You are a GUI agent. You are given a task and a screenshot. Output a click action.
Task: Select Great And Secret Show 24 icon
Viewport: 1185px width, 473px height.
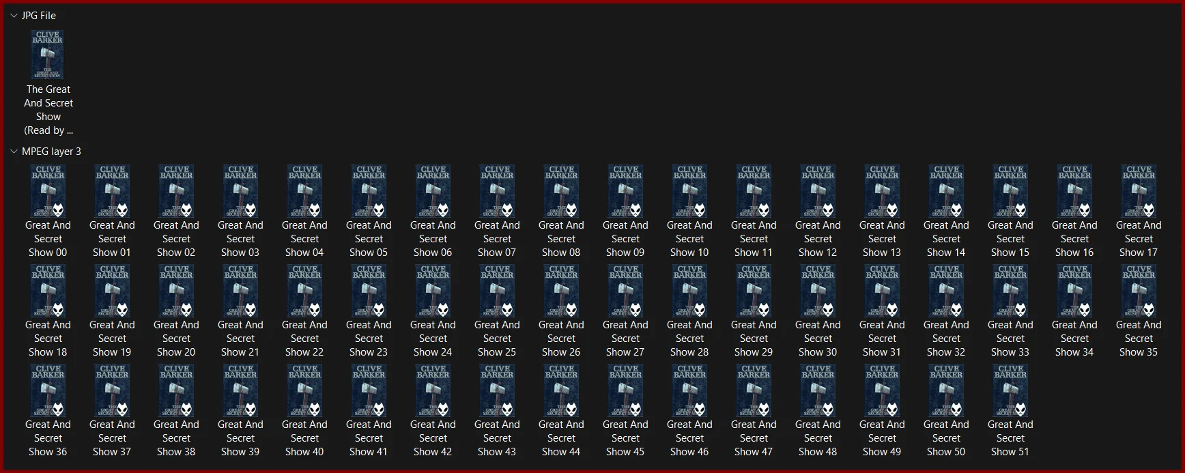(433, 291)
